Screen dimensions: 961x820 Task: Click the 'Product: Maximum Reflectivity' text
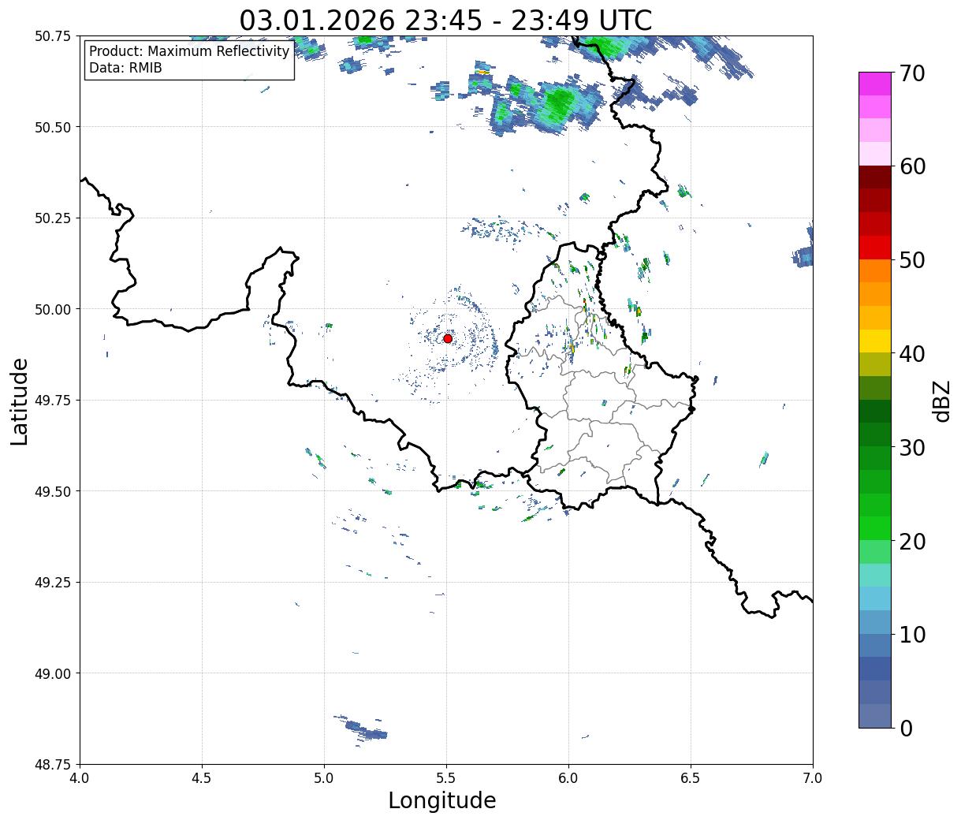(189, 51)
